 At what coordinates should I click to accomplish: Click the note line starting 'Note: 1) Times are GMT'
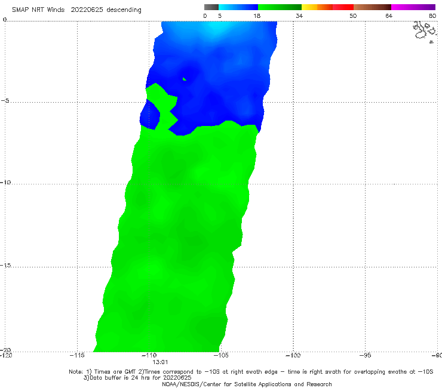coord(251,372)
